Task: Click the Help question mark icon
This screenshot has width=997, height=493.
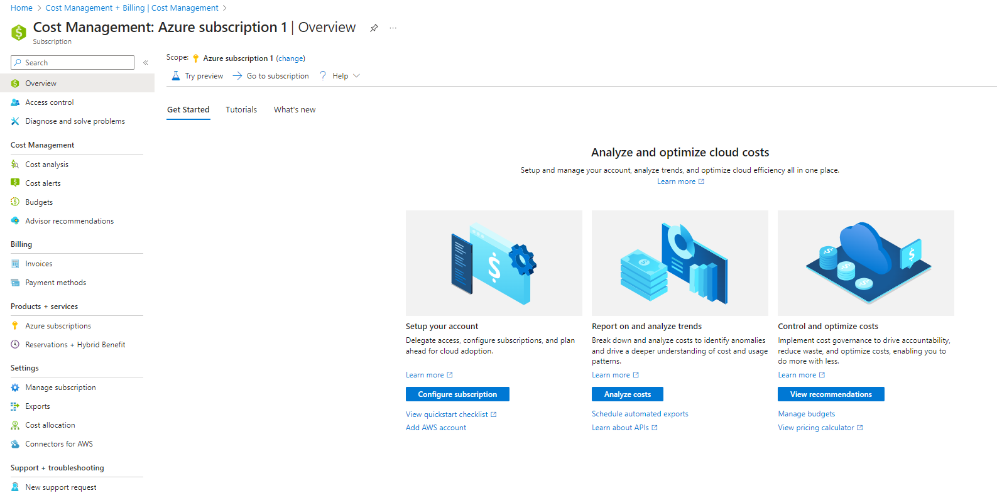Action: pyautogui.click(x=323, y=76)
